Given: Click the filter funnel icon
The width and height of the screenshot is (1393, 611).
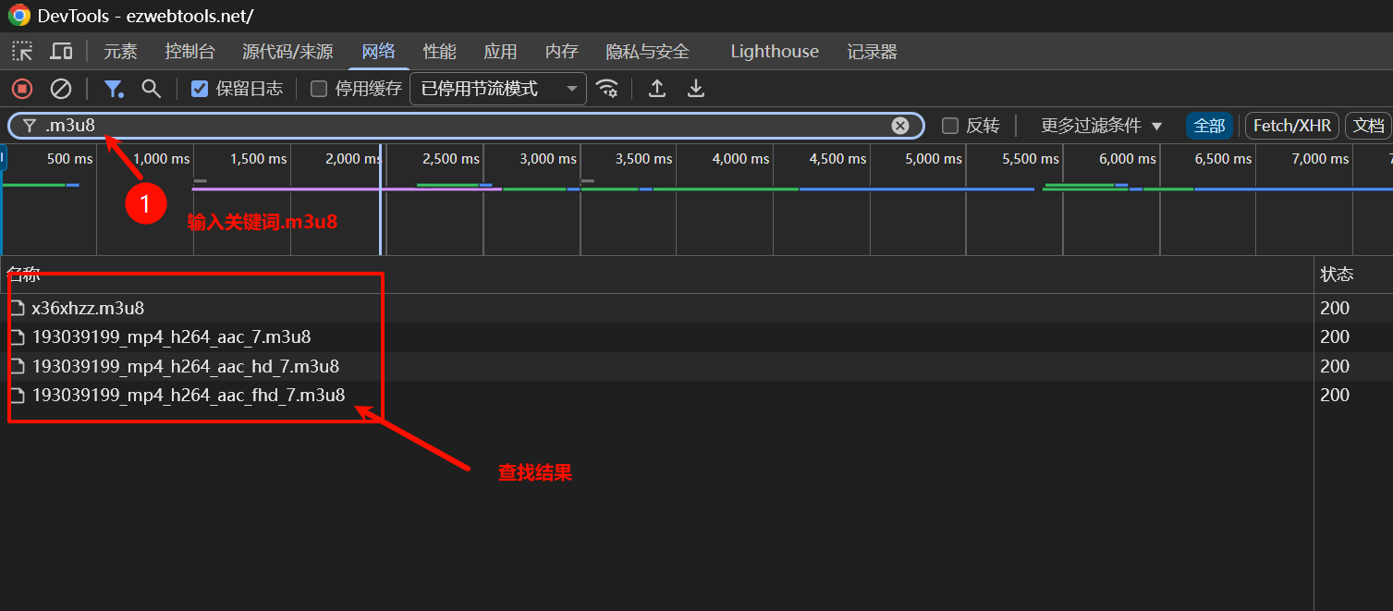Looking at the screenshot, I should point(114,88).
